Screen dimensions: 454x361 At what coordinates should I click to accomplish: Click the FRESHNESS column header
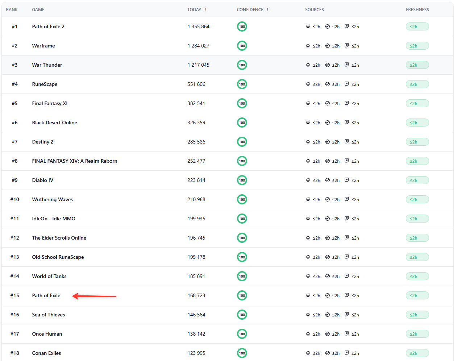(417, 10)
